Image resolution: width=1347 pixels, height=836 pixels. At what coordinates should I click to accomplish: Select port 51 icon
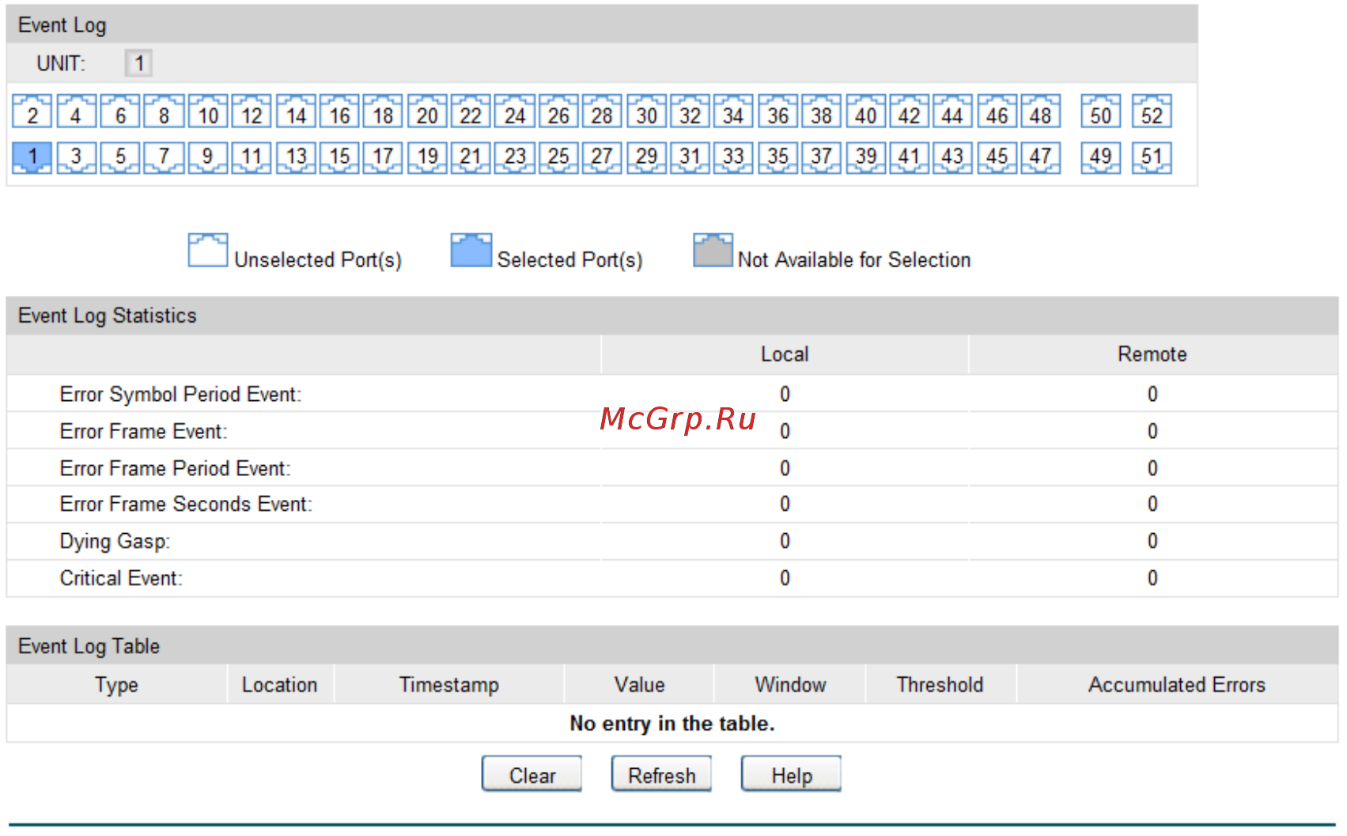[x=1152, y=157]
